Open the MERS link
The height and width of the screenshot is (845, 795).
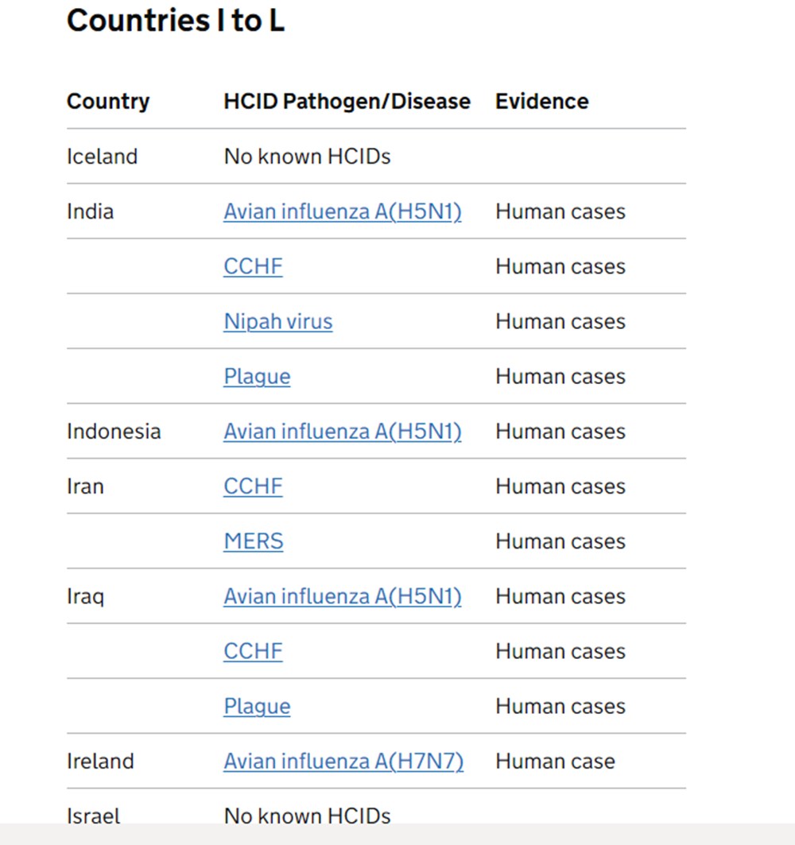(253, 541)
